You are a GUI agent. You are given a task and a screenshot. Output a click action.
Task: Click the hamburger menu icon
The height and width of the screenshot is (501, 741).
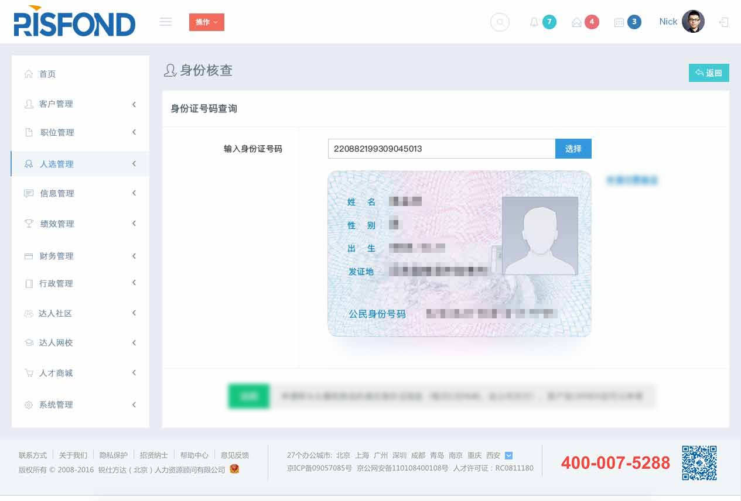tap(166, 22)
